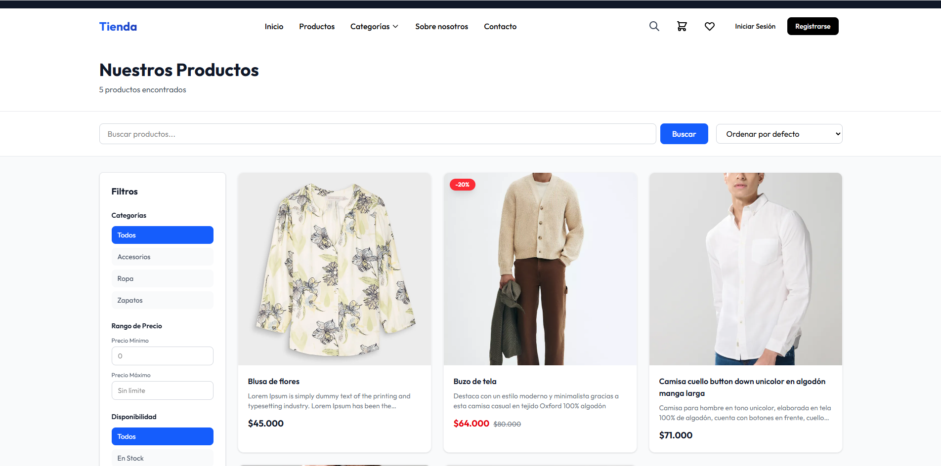Viewport: 941px width, 466px height.
Task: Open the Productos menu item
Action: pos(317,27)
